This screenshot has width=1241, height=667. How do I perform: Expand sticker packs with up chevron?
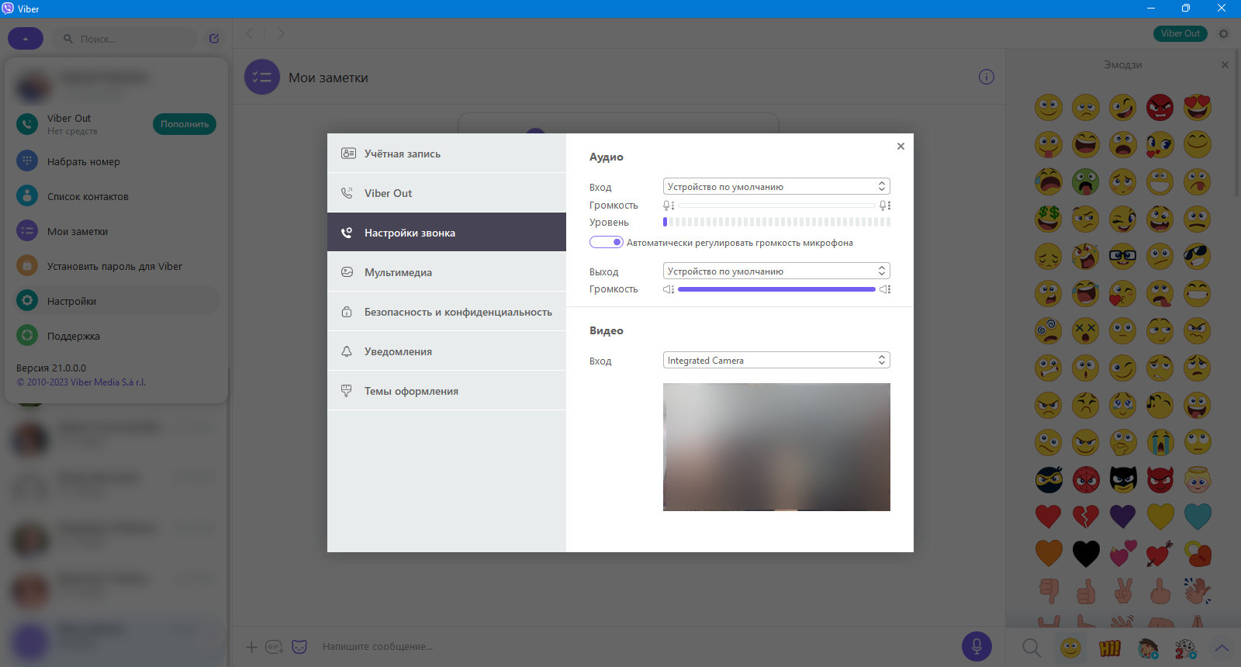1222,648
